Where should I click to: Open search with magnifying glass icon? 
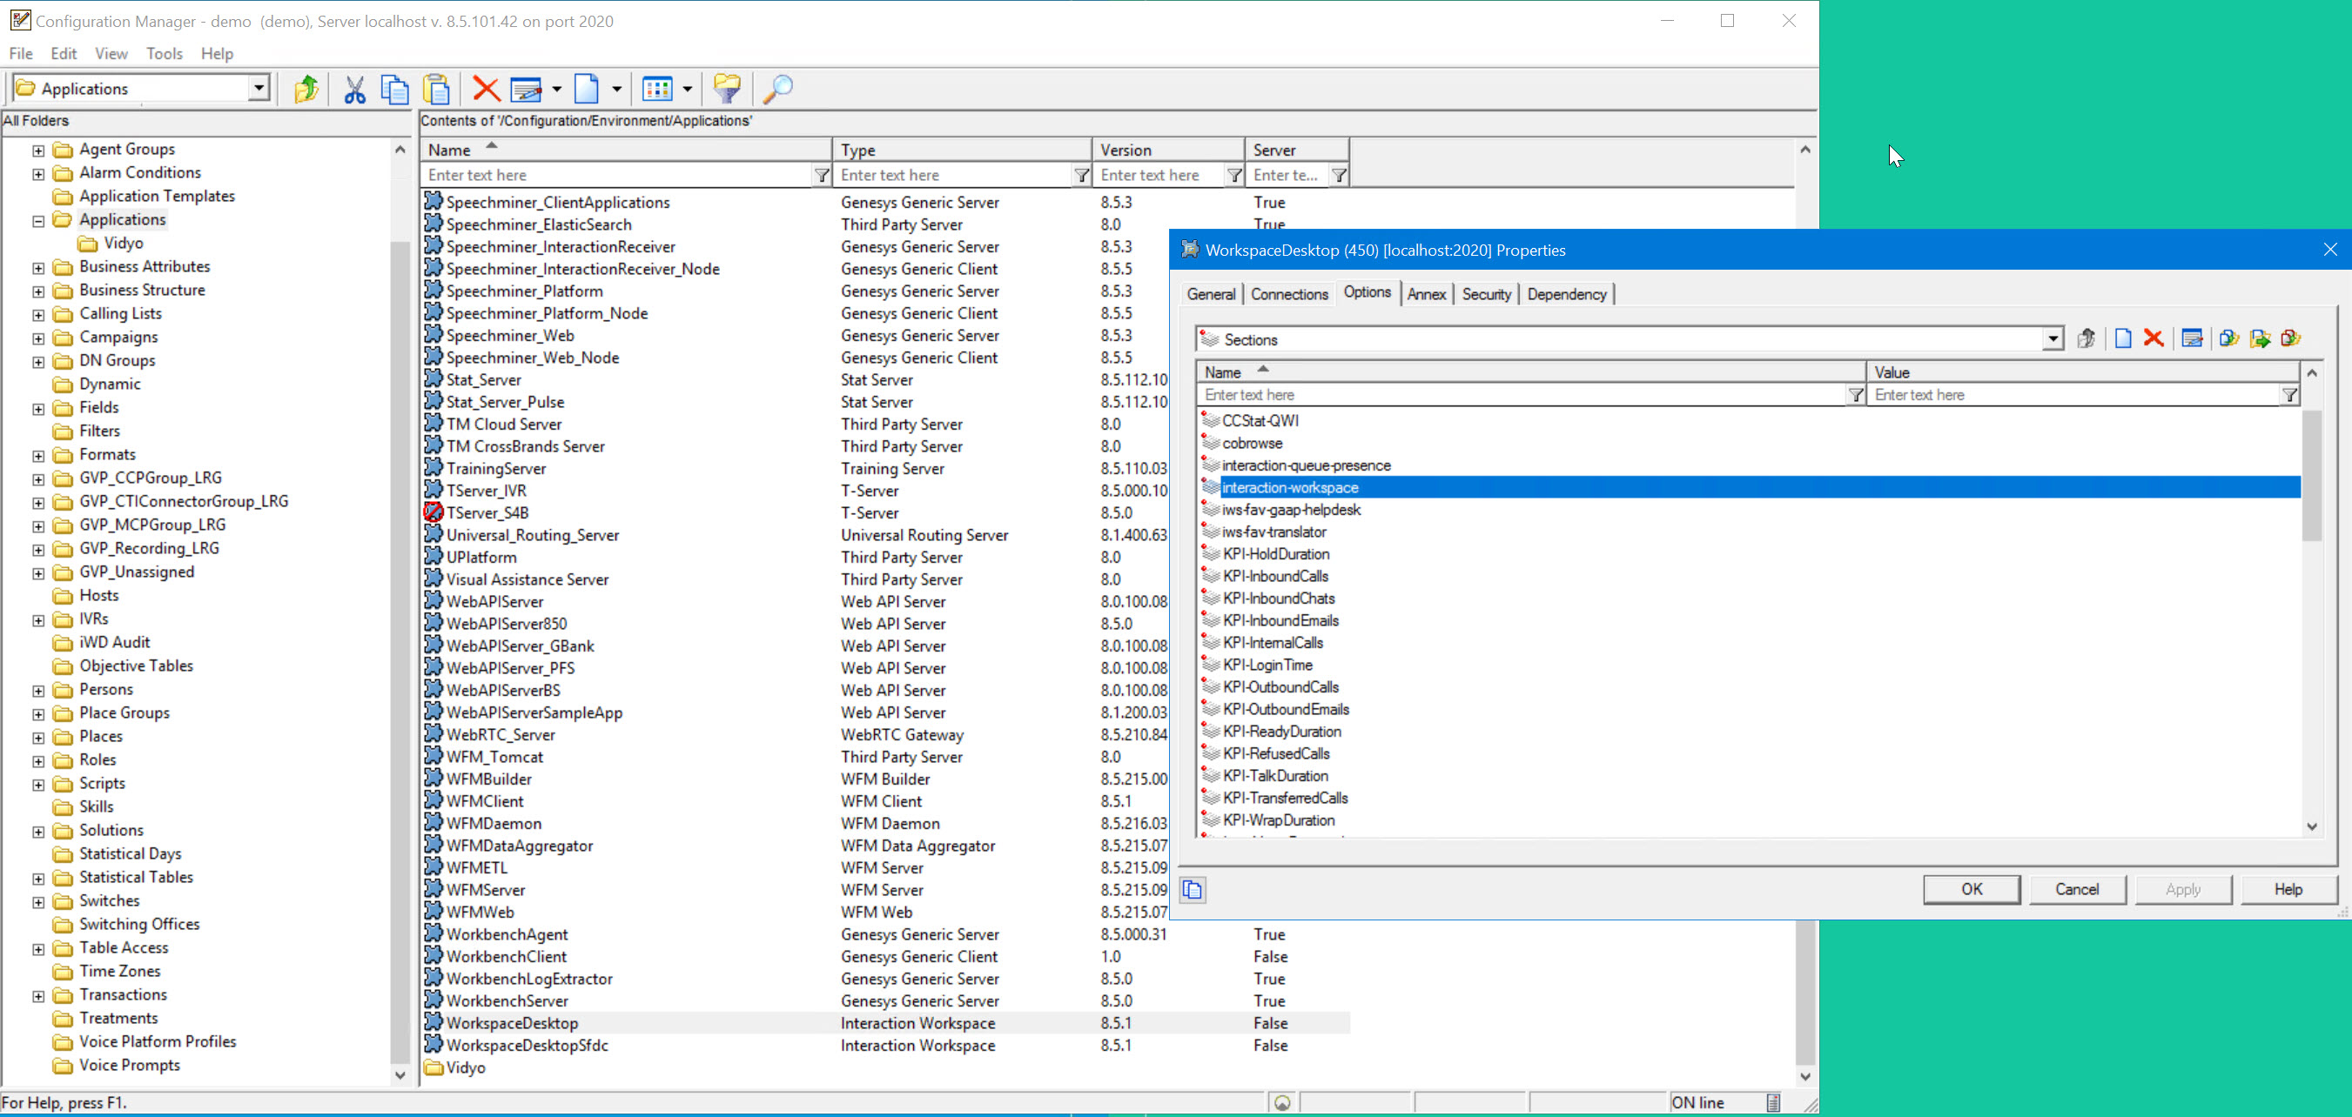778,89
